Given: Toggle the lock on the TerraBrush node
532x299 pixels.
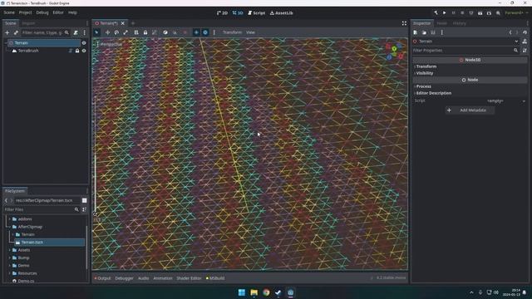Looking at the screenshot, I should [x=77, y=51].
